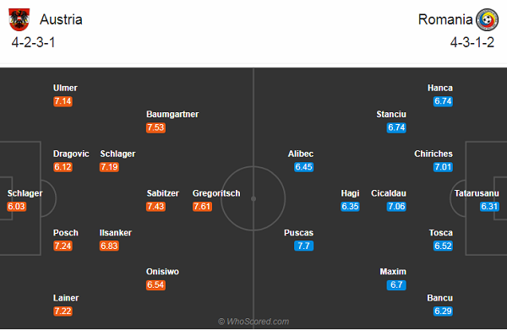This screenshot has height=330, width=507.
Task: Click Lainer's 7.22 rating badge
Action: click(x=63, y=311)
